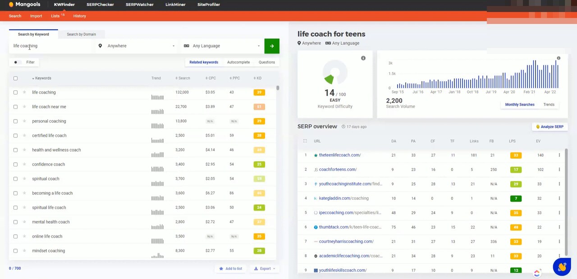
Task: Open SiteProfiler in top navigation
Action: click(x=209, y=4)
